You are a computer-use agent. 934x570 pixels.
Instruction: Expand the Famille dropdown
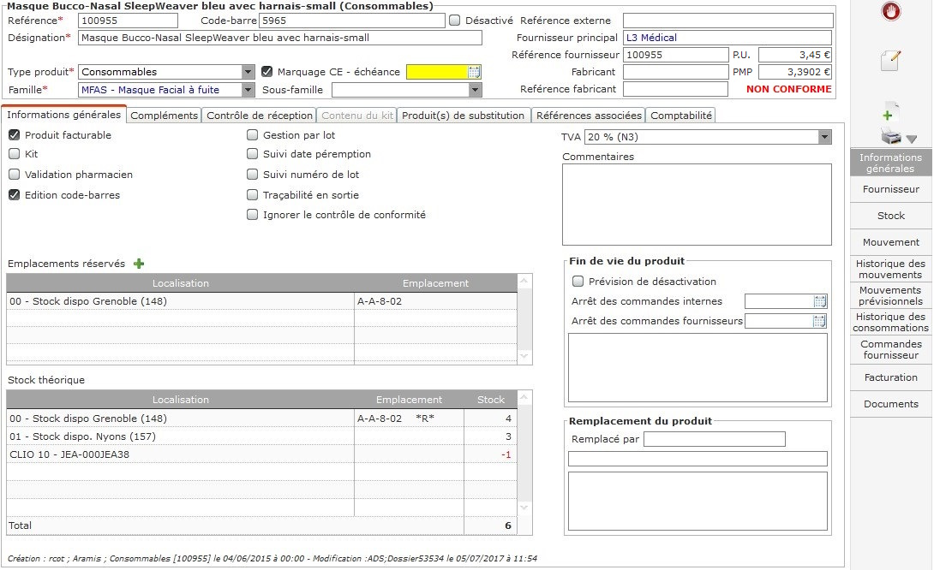(248, 90)
